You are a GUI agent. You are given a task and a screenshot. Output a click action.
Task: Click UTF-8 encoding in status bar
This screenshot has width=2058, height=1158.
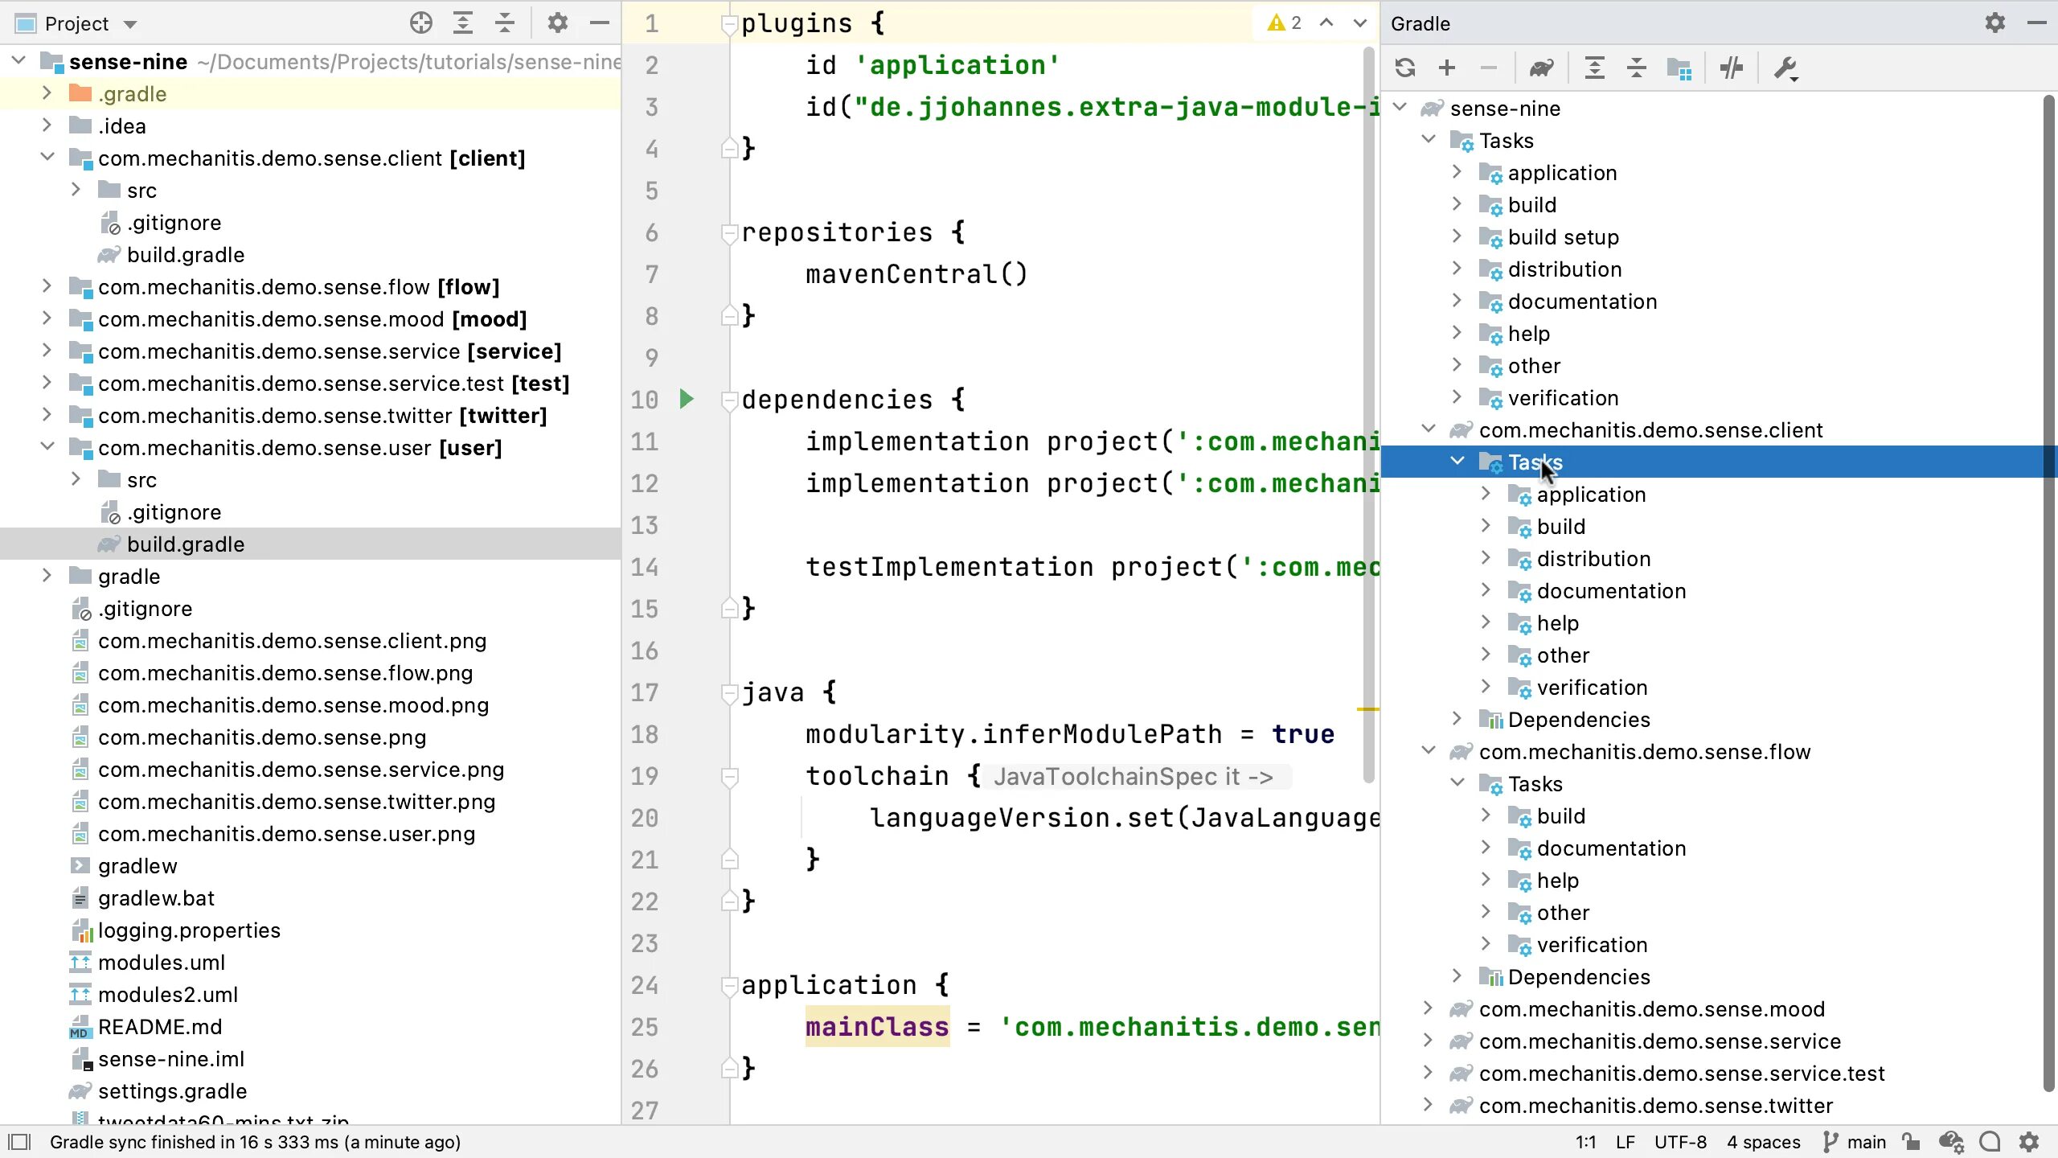1680,1142
